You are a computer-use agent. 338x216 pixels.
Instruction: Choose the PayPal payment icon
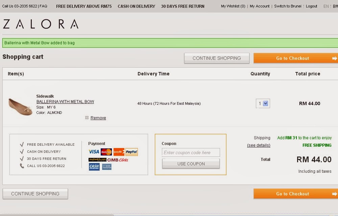click(131, 152)
